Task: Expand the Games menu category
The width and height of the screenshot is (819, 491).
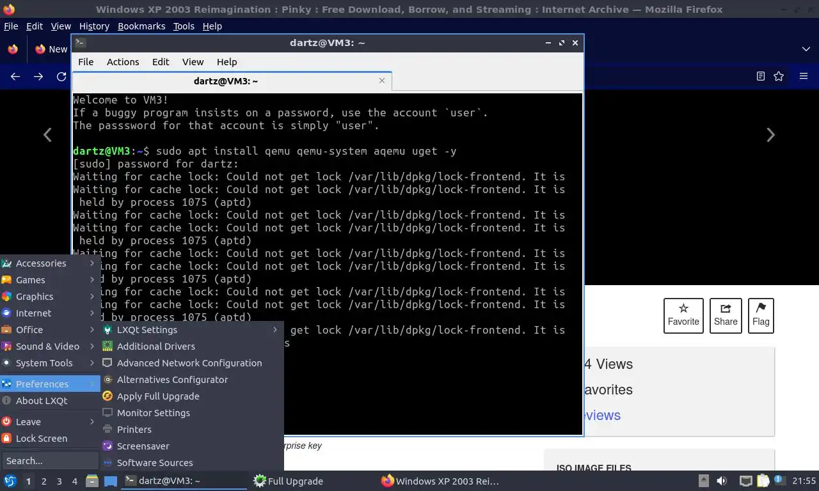Action: [x=50, y=280]
